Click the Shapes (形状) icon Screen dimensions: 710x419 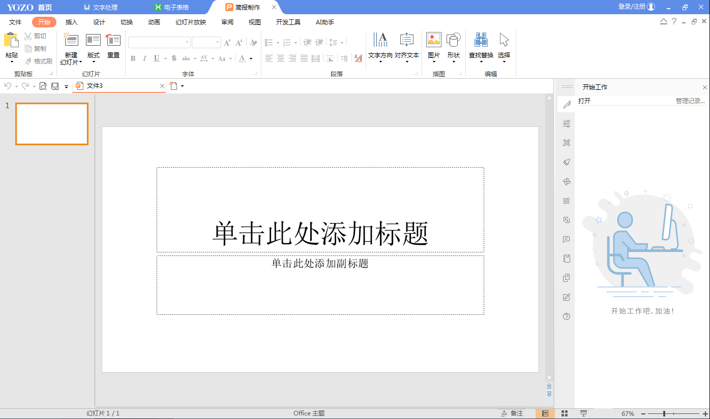[453, 40]
